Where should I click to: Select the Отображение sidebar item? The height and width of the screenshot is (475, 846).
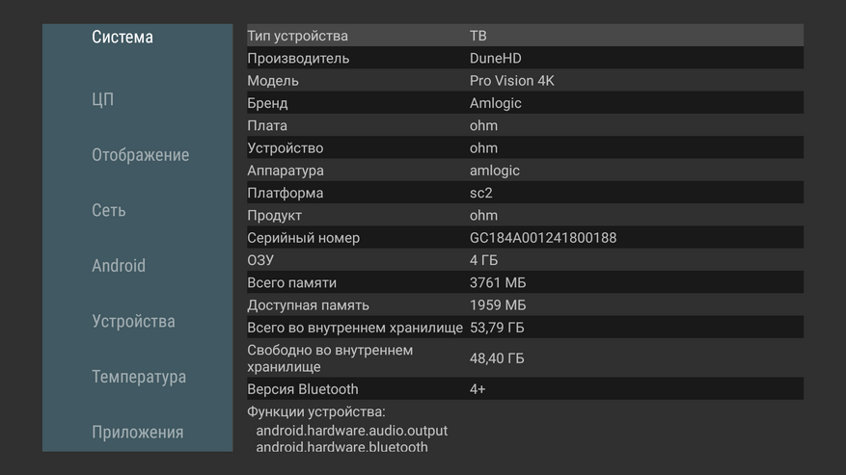pos(140,155)
